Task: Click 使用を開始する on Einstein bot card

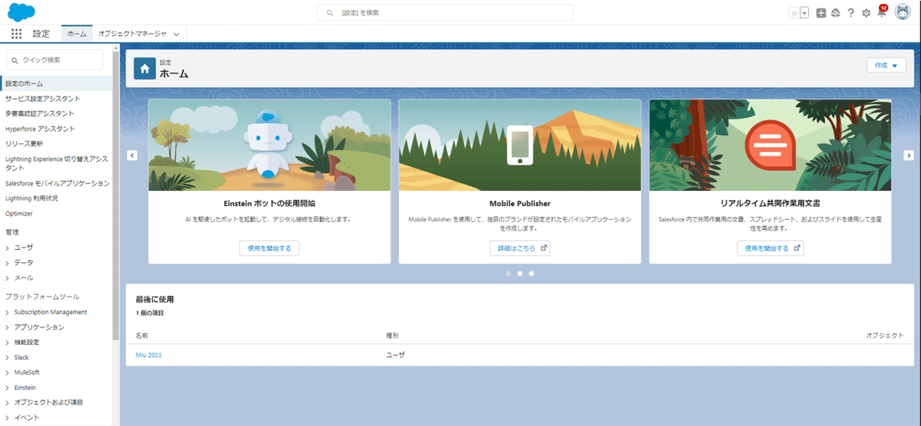Action: 269,248
